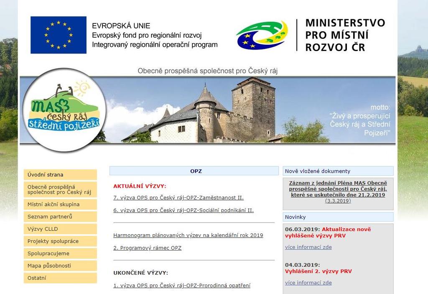The height and width of the screenshot is (294, 428).
Task: Click the site title above the banner
Action: [x=207, y=71]
